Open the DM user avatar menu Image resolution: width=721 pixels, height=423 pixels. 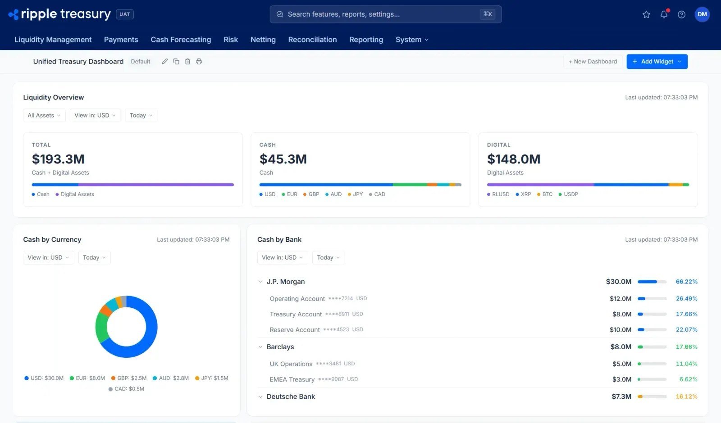click(x=702, y=14)
